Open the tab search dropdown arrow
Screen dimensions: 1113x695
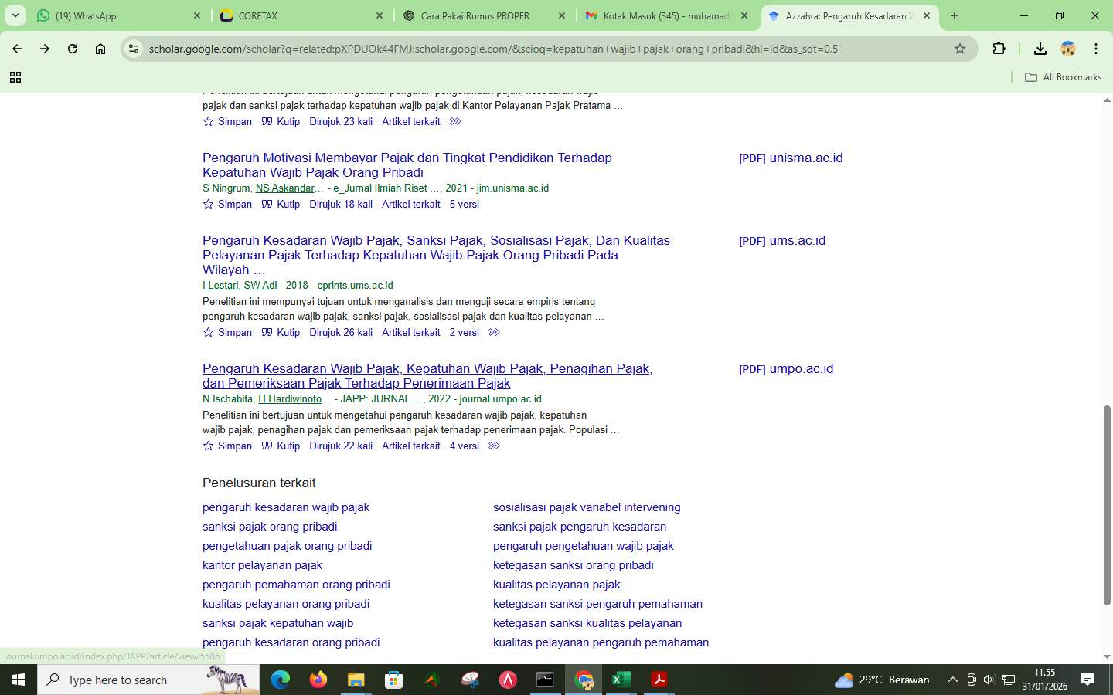[14, 15]
